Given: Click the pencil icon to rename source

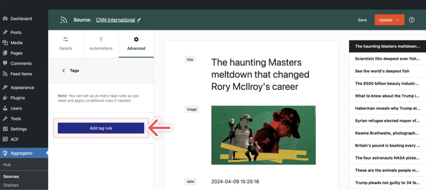Looking at the screenshot, I should (x=139, y=20).
